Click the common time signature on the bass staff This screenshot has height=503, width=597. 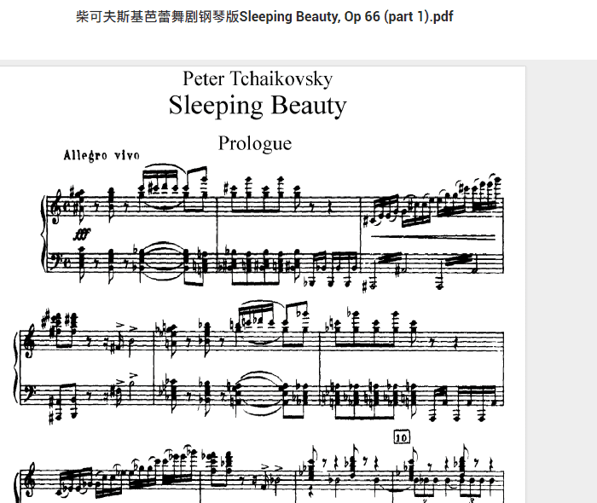click(67, 263)
